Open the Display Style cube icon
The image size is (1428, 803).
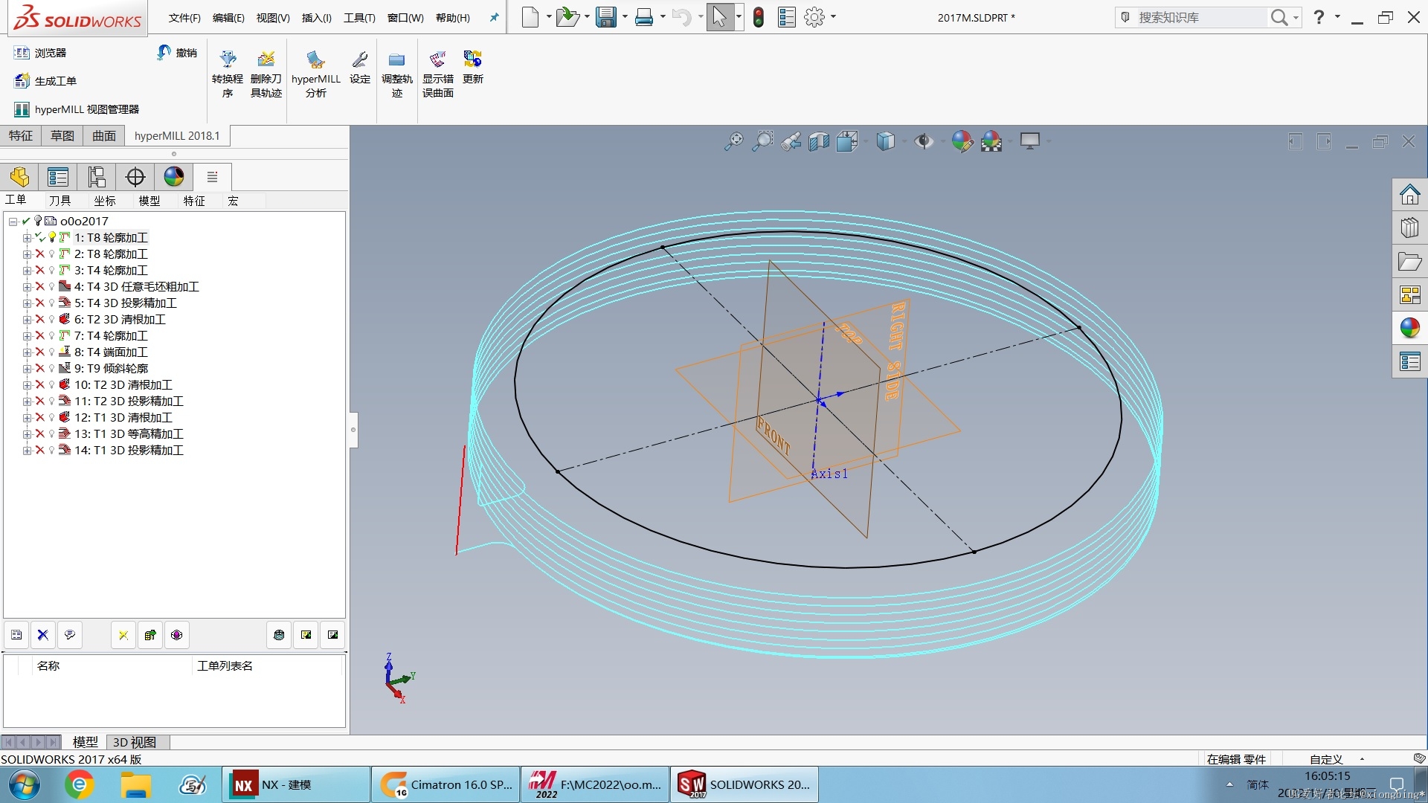point(885,141)
